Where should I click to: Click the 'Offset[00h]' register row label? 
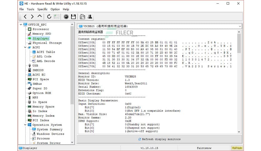coord(87,42)
